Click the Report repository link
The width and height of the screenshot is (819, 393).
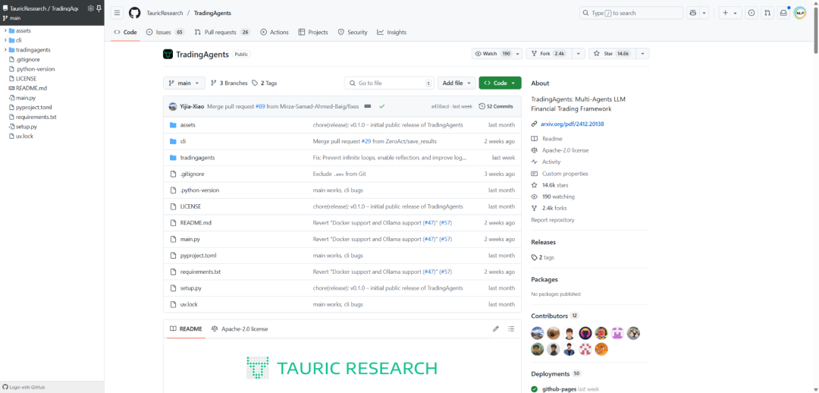(553, 220)
